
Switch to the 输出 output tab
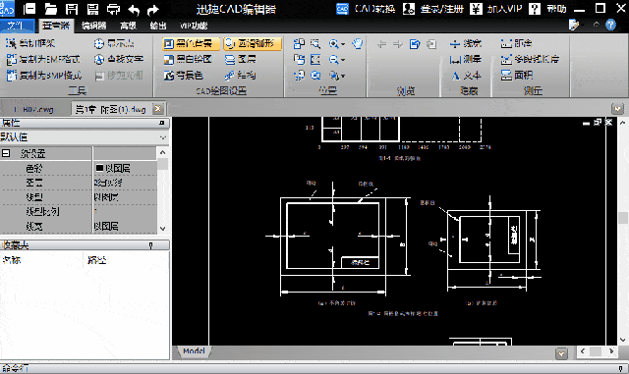coord(158,26)
